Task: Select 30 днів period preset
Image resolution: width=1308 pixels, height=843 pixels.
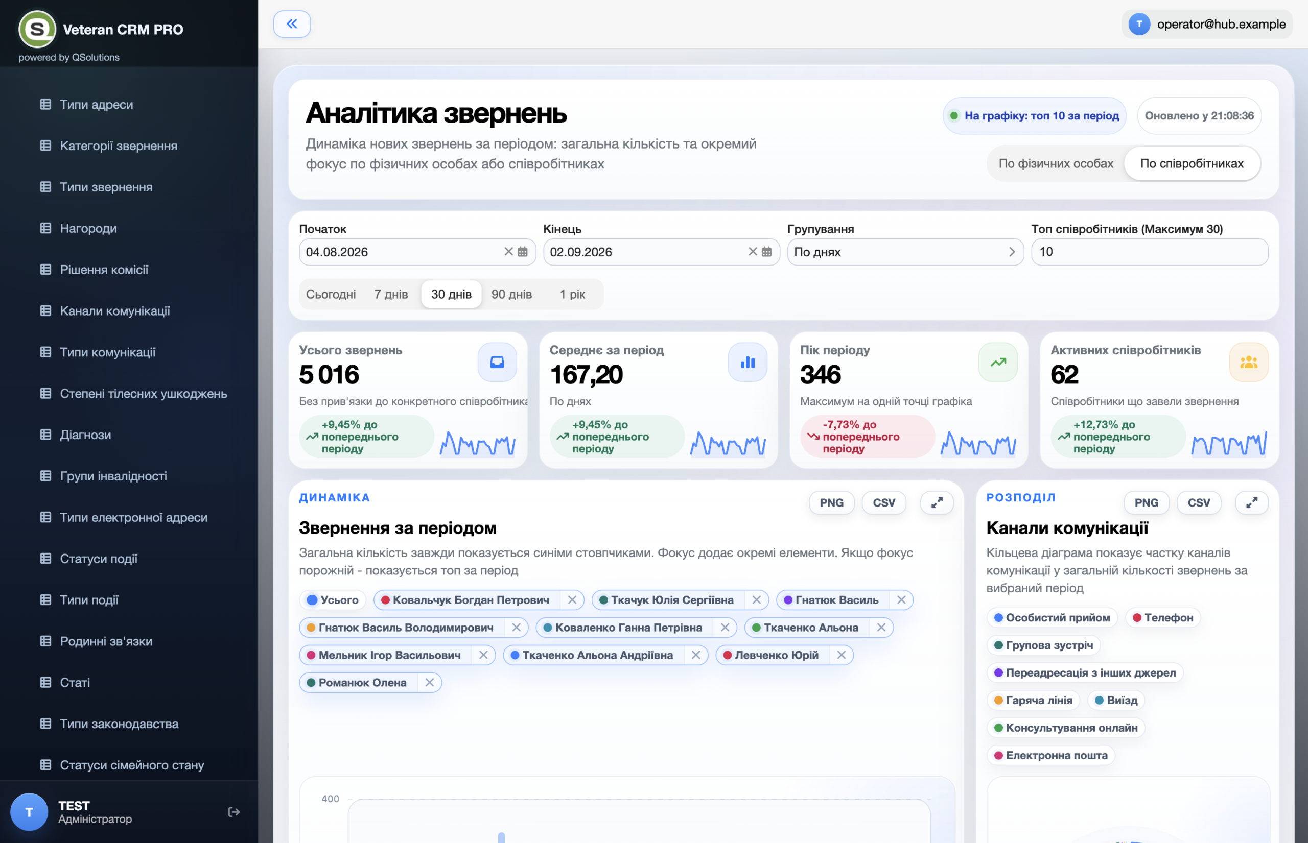Action: (451, 294)
